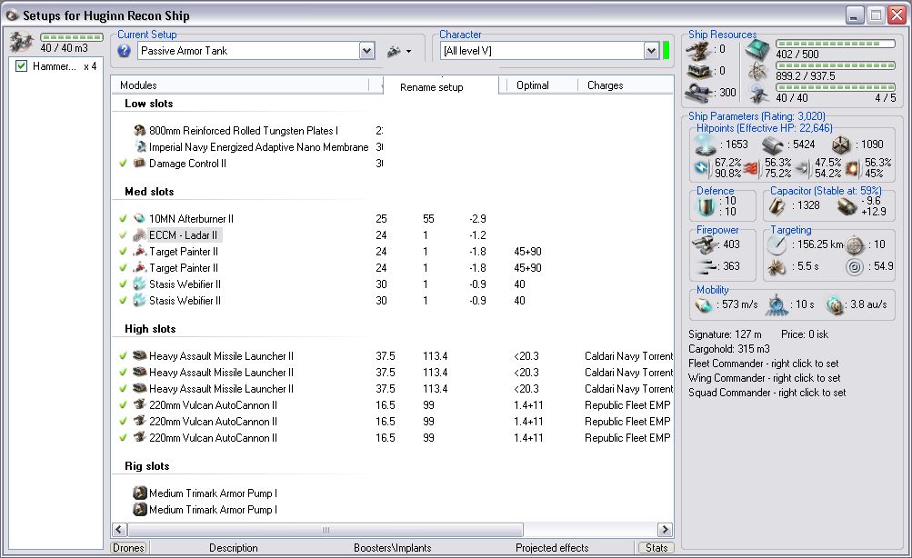Click Squad Commander - right click to set
912x558 pixels.
(767, 393)
